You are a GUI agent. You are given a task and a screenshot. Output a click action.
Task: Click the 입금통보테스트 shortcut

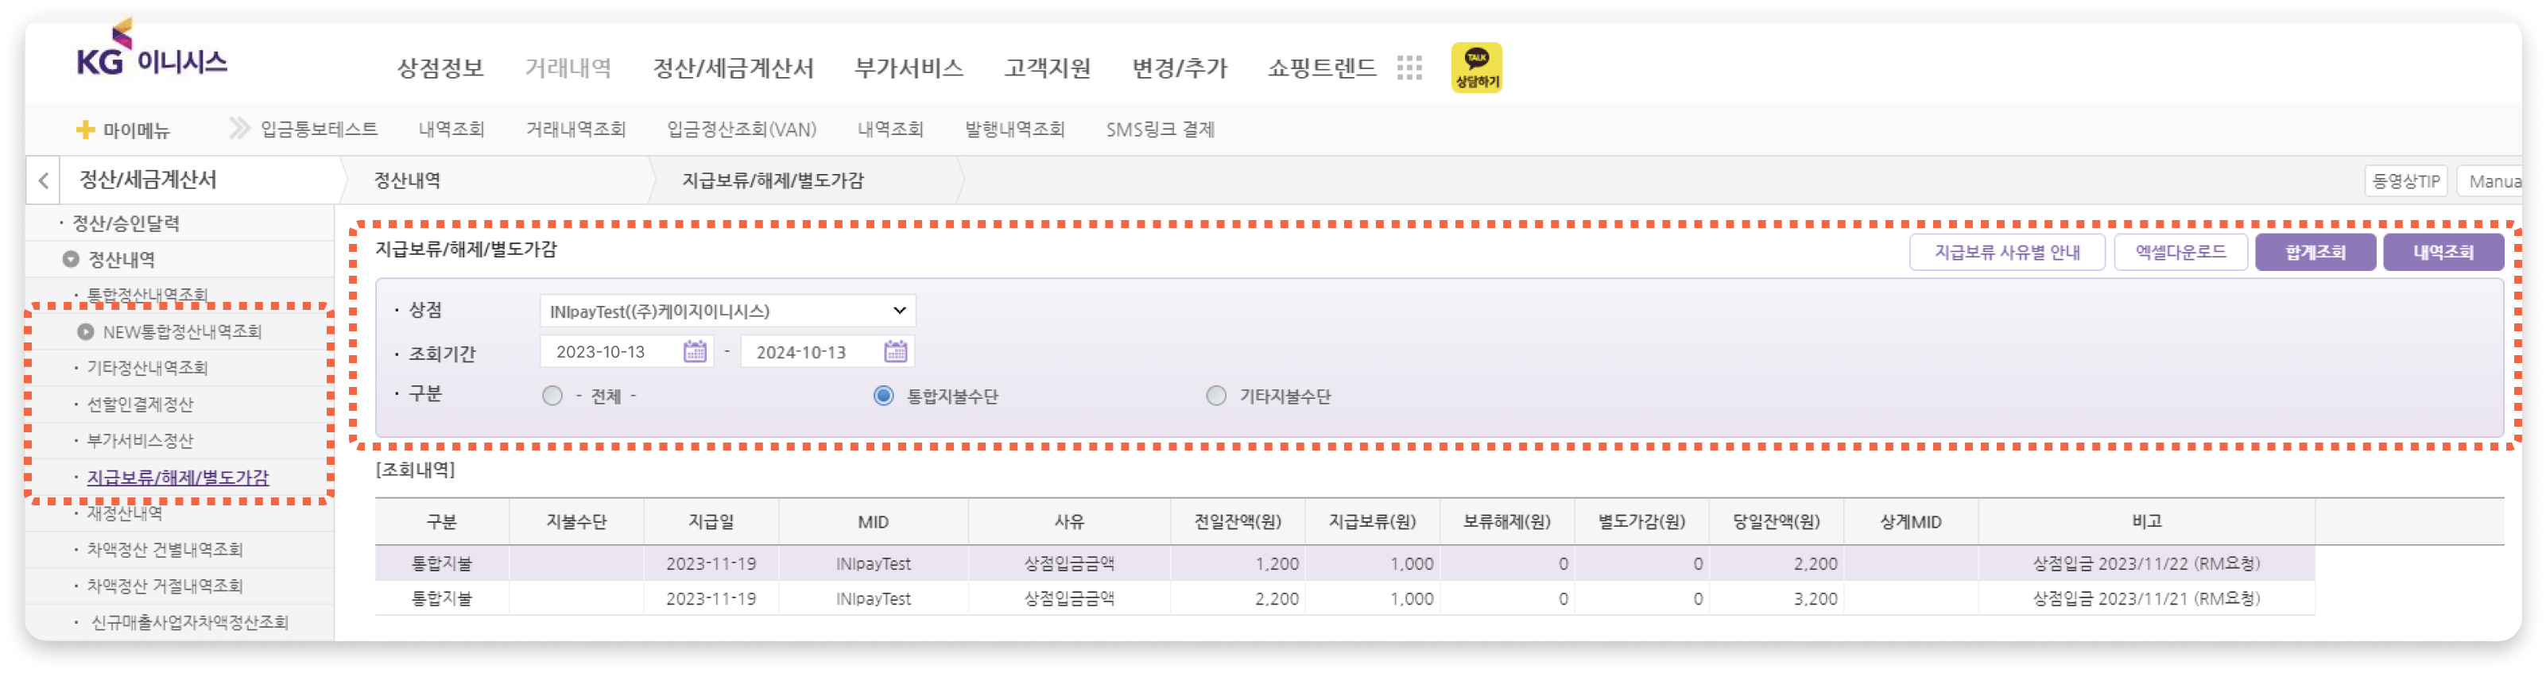click(x=320, y=130)
